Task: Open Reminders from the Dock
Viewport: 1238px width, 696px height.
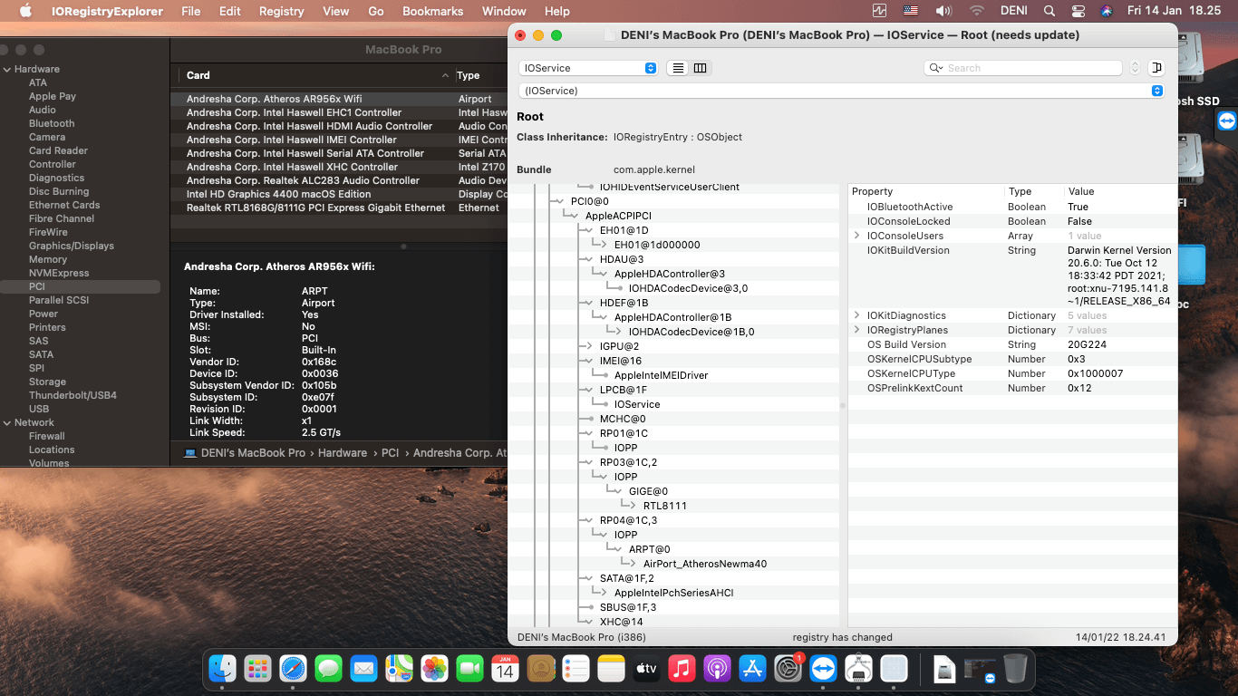Action: tap(576, 669)
